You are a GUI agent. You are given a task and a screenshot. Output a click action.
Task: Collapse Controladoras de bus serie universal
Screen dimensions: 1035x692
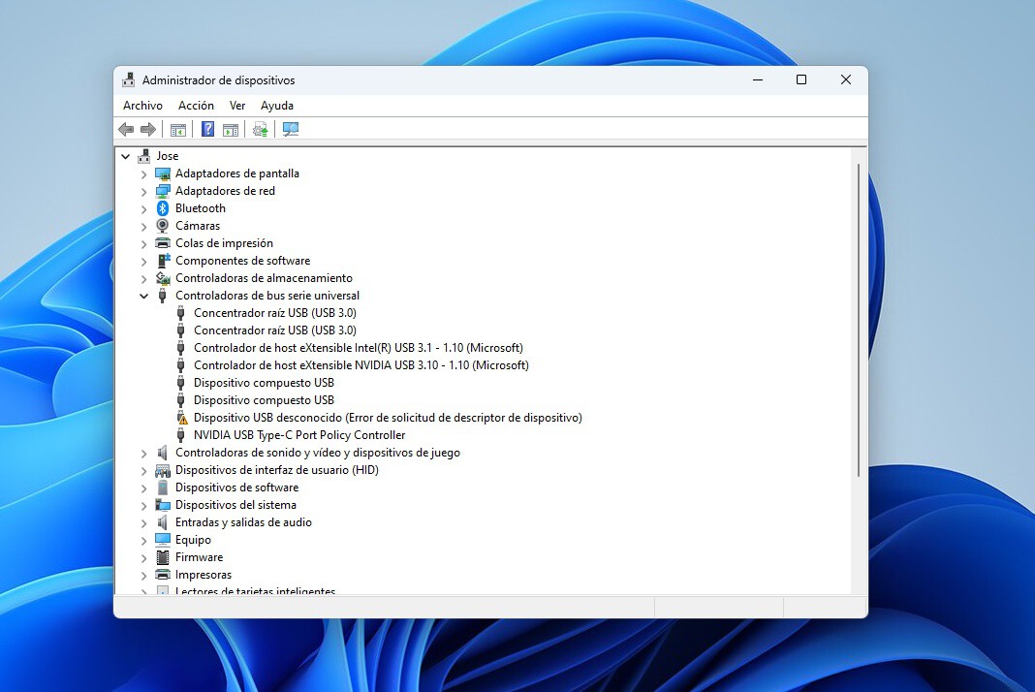click(x=143, y=295)
